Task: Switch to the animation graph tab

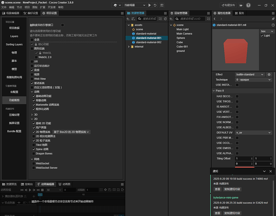Action: tap(64, 184)
